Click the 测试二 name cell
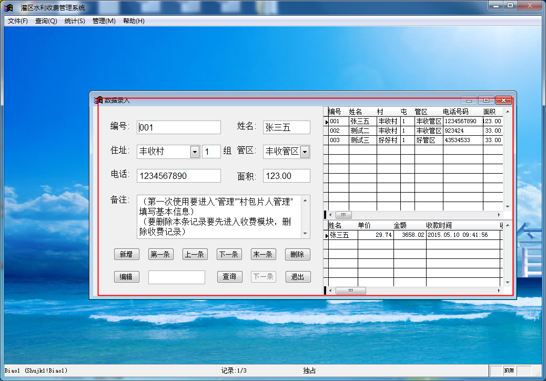The height and width of the screenshot is (381, 546). pos(363,131)
